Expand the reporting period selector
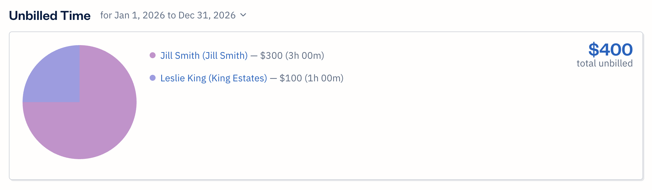This screenshot has width=652, height=190. click(243, 15)
